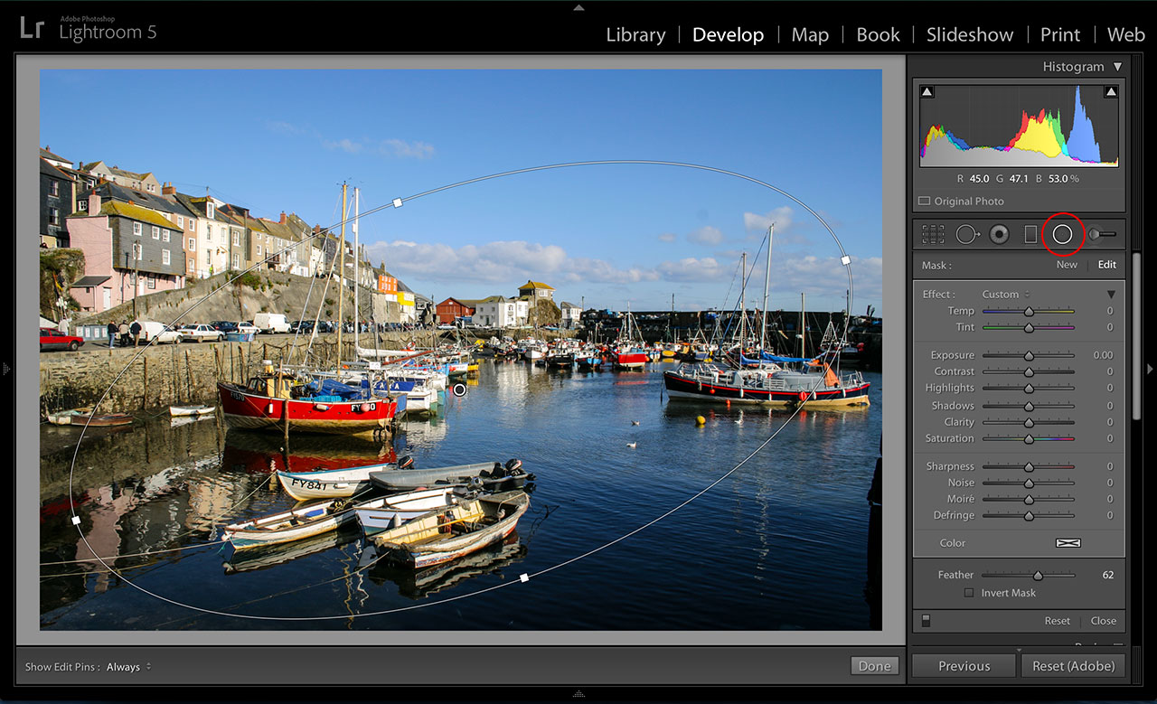Switch to the Library module
This screenshot has height=704, width=1157.
[x=635, y=34]
